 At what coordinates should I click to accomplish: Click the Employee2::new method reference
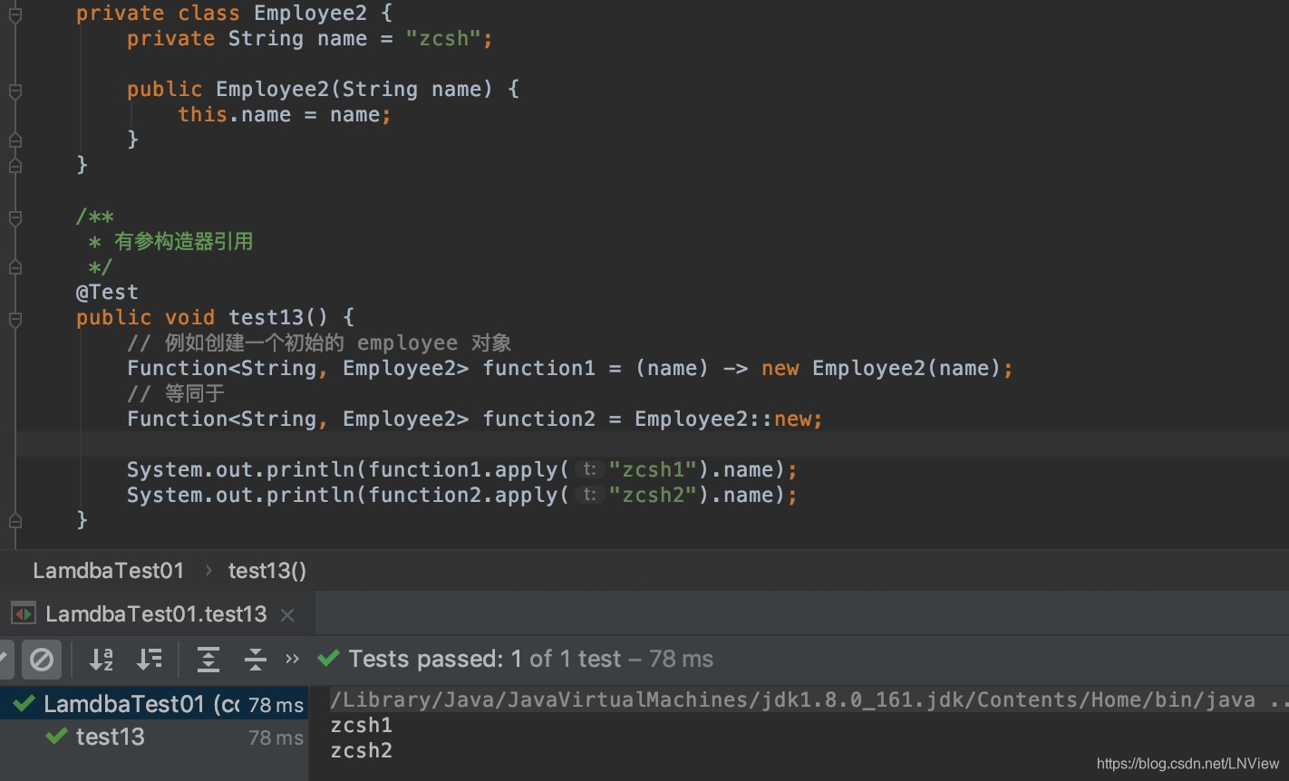point(722,419)
